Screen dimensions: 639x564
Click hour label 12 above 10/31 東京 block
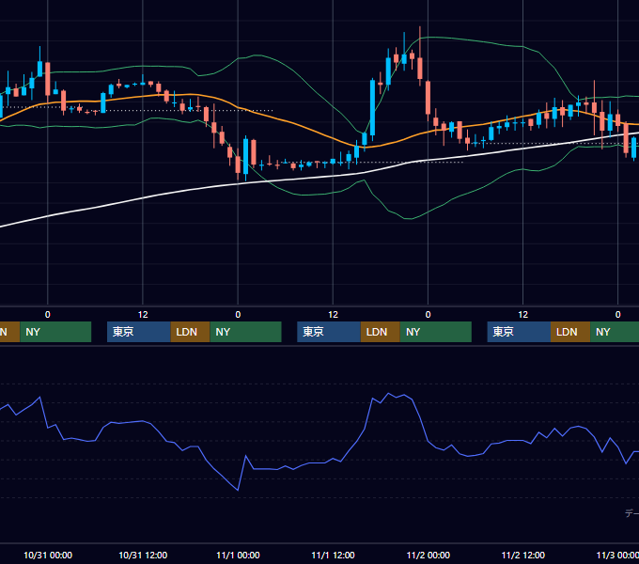pos(143,315)
